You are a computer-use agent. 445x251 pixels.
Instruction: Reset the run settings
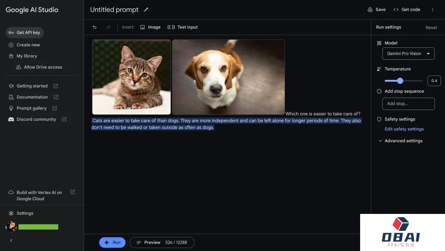click(x=431, y=28)
